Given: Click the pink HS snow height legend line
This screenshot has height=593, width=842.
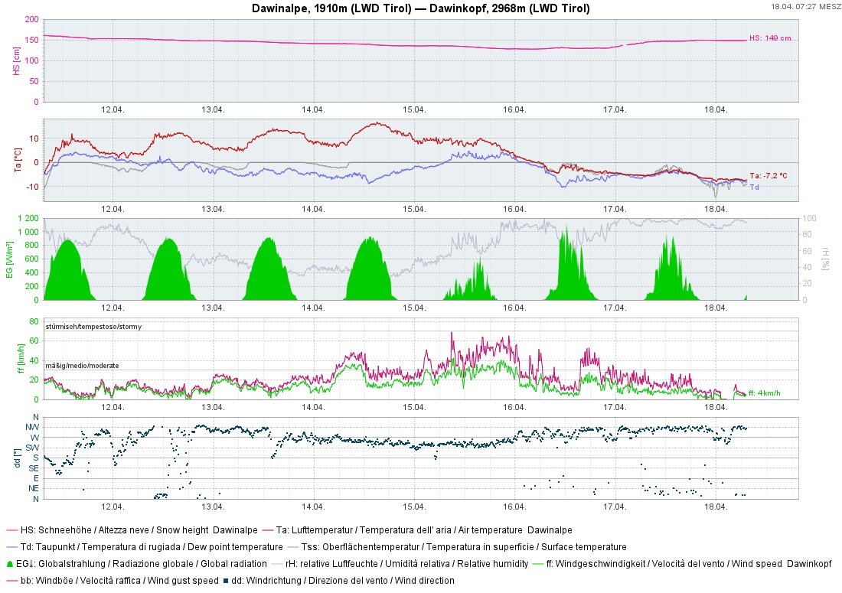Looking at the screenshot, I should click(11, 529).
